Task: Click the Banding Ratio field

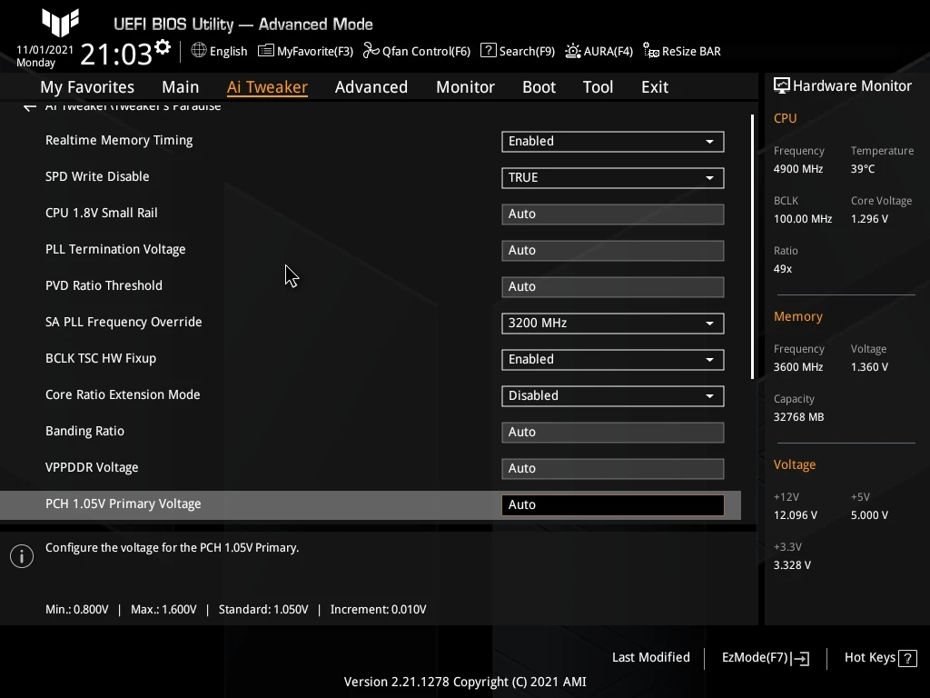Action: (x=613, y=432)
